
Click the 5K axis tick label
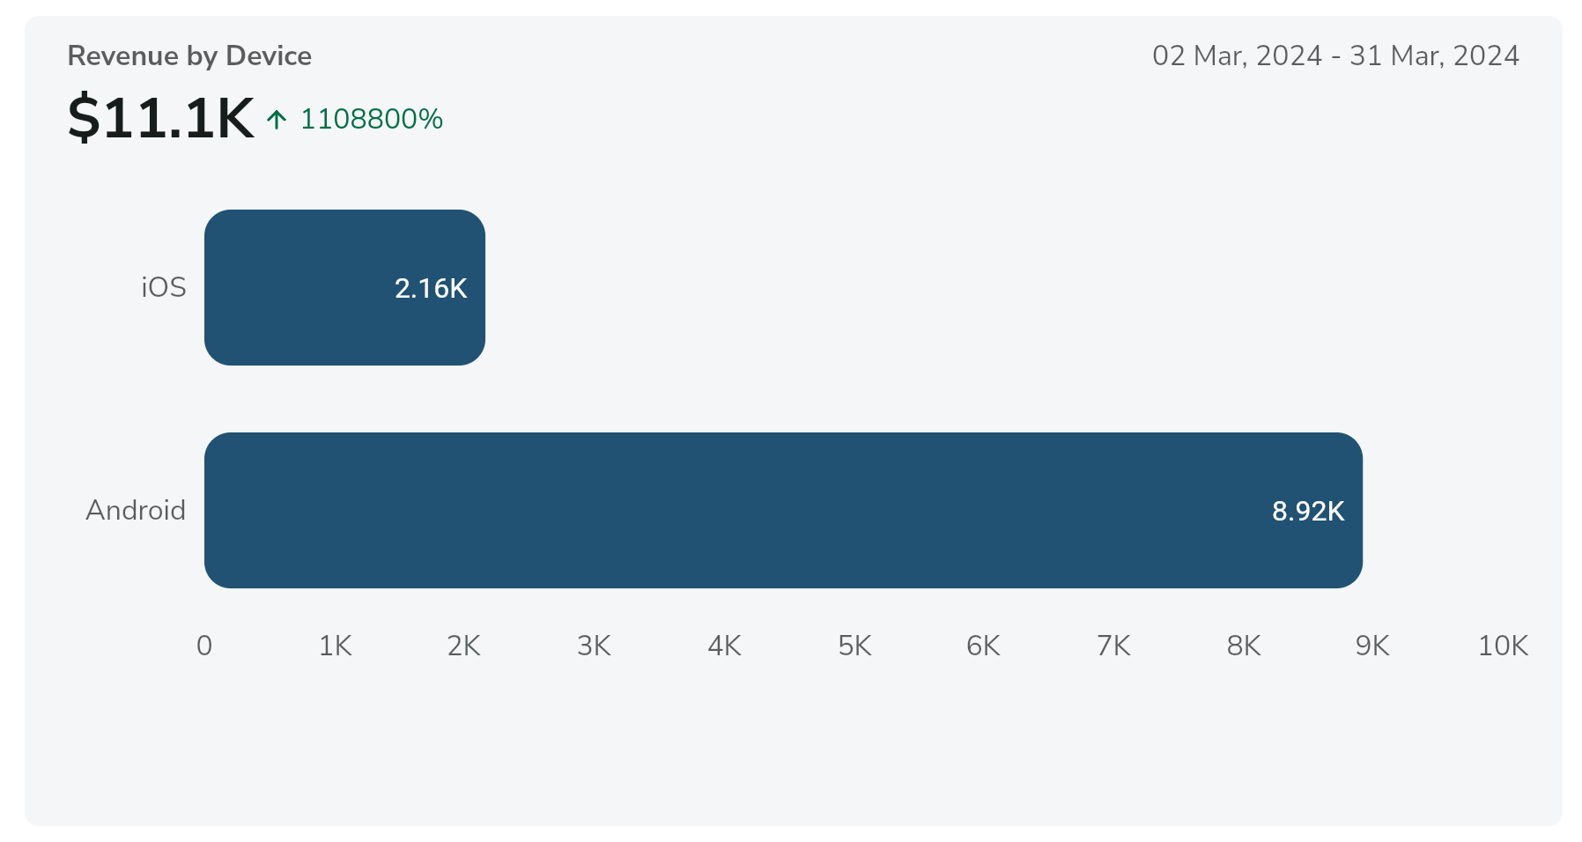click(x=854, y=646)
